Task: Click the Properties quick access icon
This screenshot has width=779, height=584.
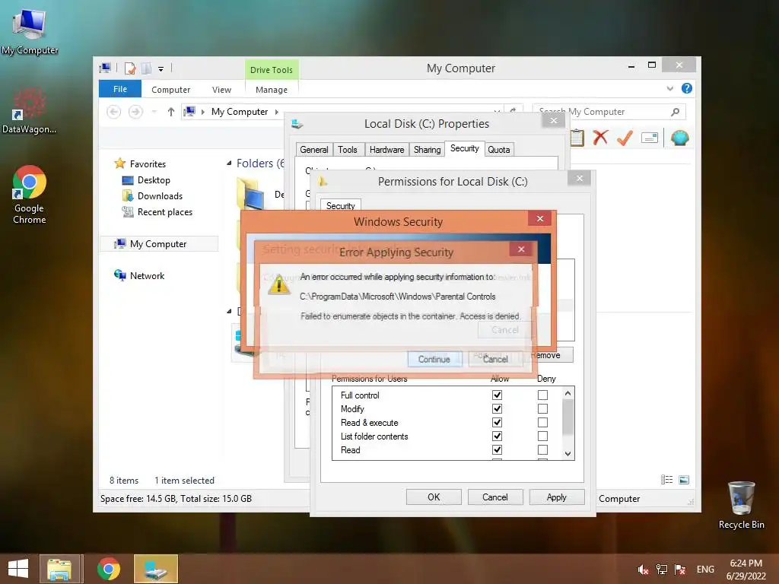Action: coord(130,68)
